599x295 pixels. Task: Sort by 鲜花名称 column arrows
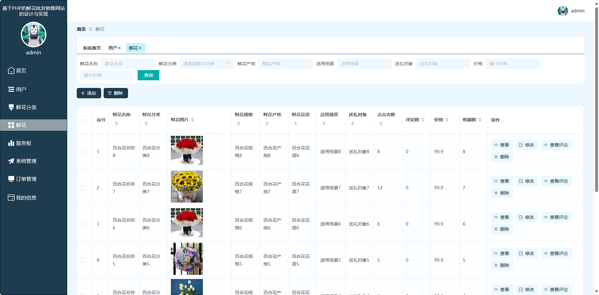click(116, 124)
